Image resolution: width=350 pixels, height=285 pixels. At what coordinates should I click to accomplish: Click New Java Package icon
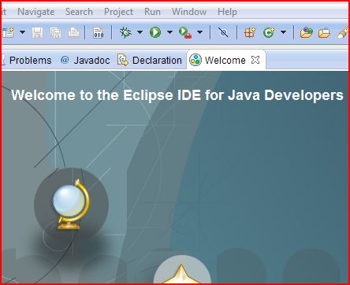point(250,32)
